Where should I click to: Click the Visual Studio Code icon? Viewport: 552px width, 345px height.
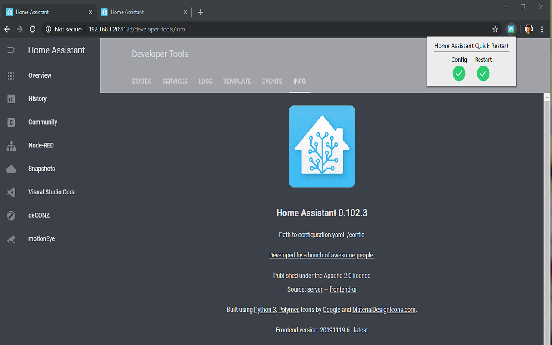(11, 192)
